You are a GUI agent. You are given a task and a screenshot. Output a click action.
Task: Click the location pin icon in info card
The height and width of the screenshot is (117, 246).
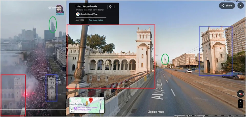tap(110, 7)
